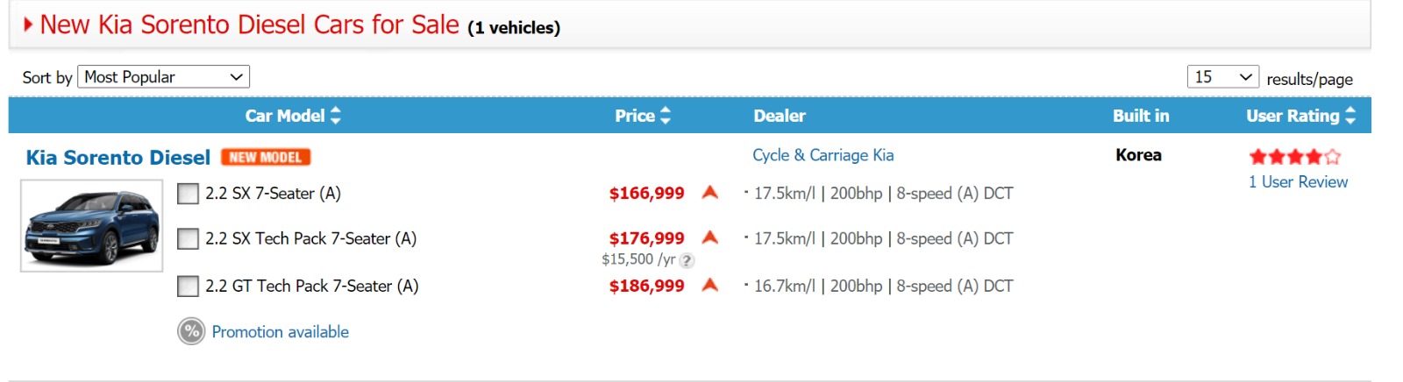Image resolution: width=1403 pixels, height=382 pixels.
Task: Click the percent promotion icon
Action: coord(191,332)
